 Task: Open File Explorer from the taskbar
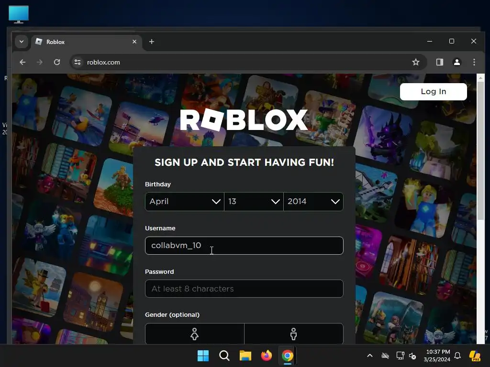(245, 356)
